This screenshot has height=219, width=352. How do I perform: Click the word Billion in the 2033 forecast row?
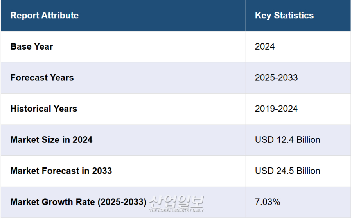(x=309, y=171)
